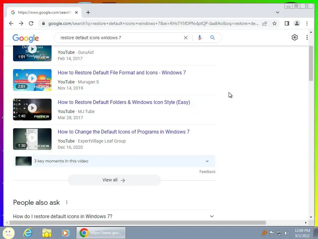Go to the Google home logo
The width and height of the screenshot is (318, 239).
point(25,38)
